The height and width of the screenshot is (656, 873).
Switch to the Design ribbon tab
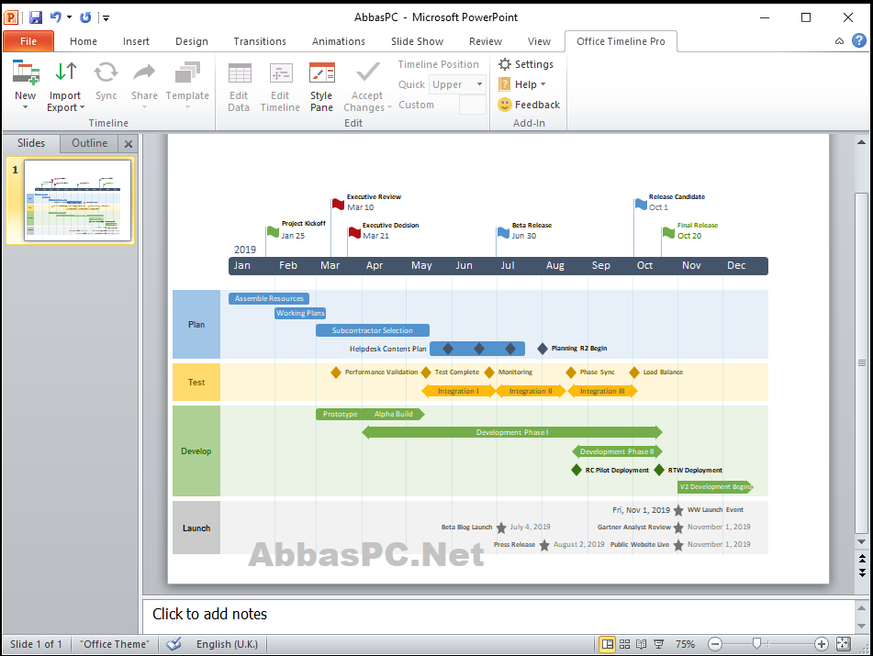point(192,41)
